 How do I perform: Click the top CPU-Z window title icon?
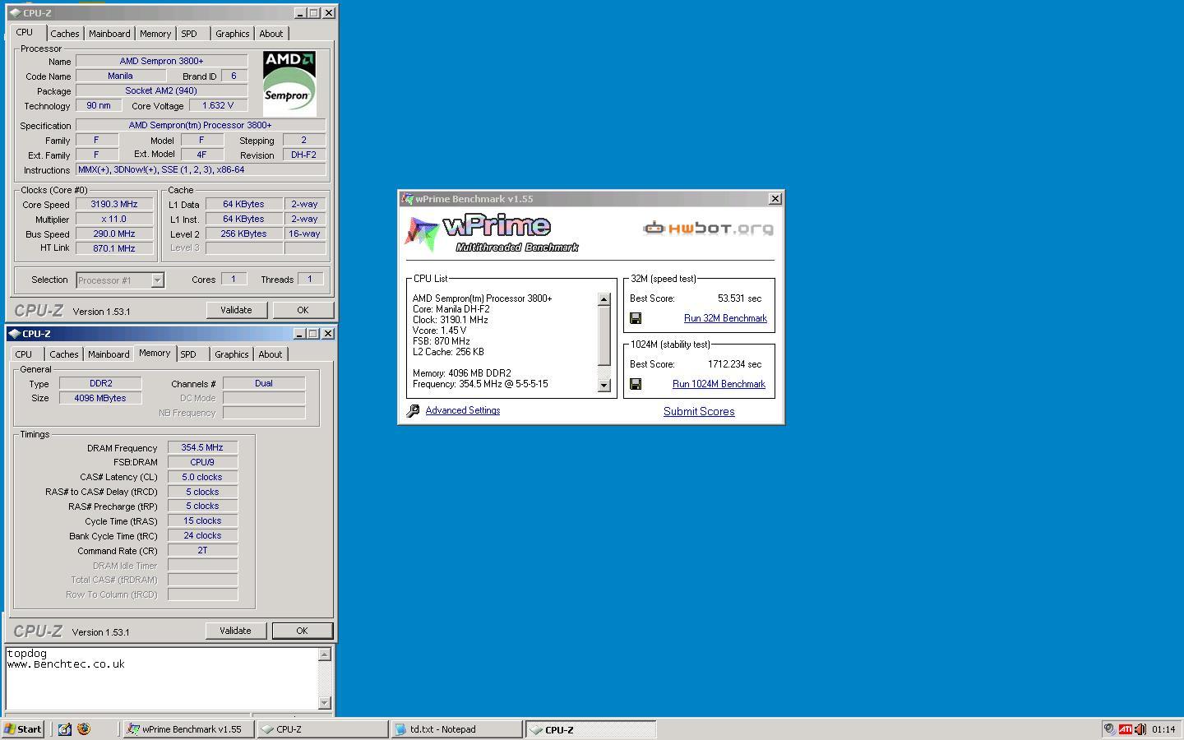coord(15,13)
